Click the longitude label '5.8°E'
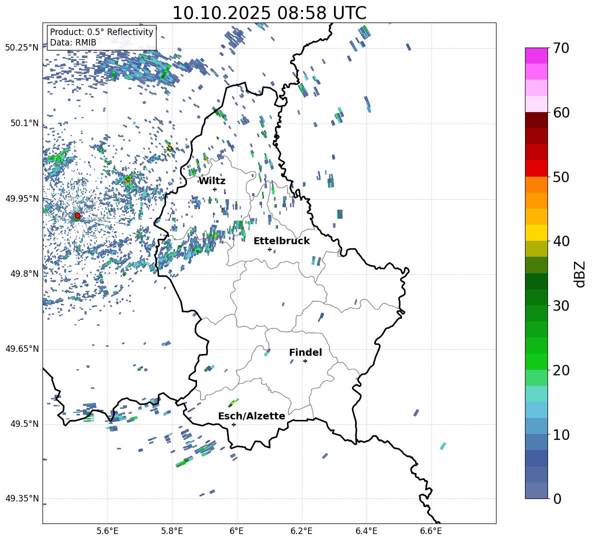 coord(172,531)
